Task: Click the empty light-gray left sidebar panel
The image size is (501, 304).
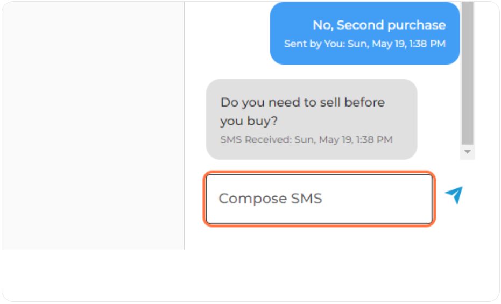Action: click(93, 125)
